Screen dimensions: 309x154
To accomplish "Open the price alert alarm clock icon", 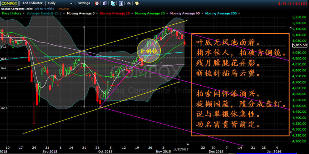I will click(97, 3).
